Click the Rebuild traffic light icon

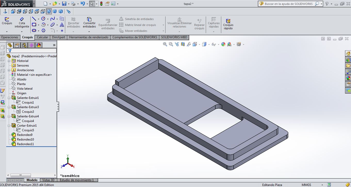(101, 4)
